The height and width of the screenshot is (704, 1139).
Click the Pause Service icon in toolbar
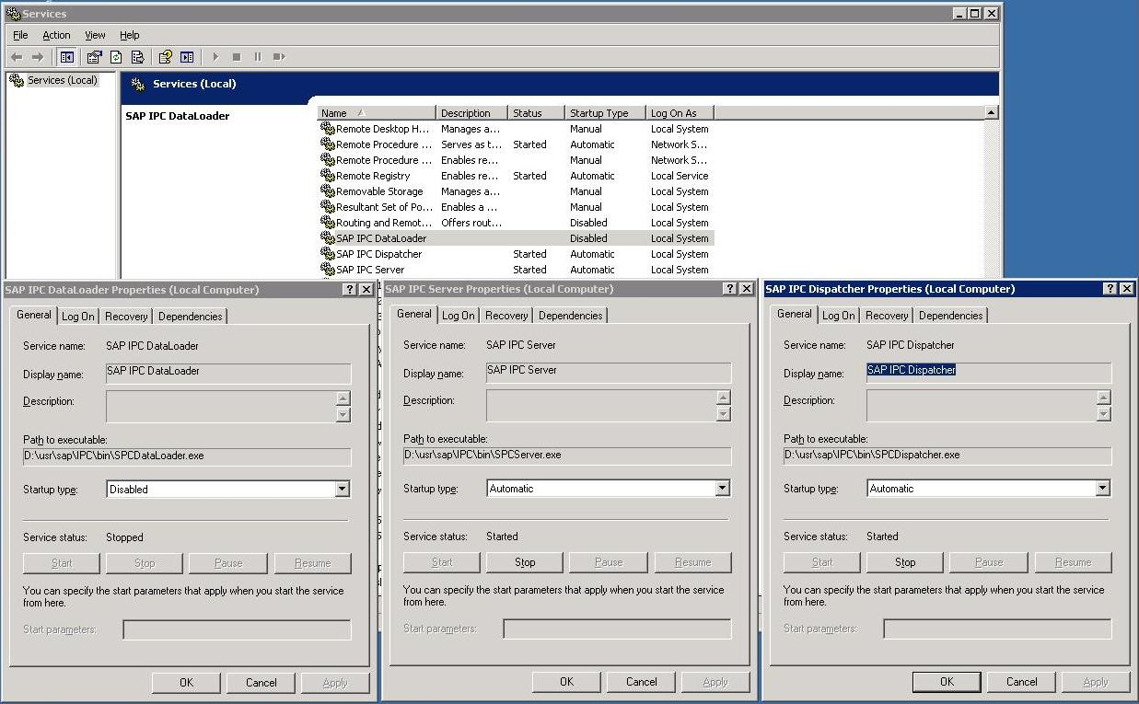coord(257,57)
